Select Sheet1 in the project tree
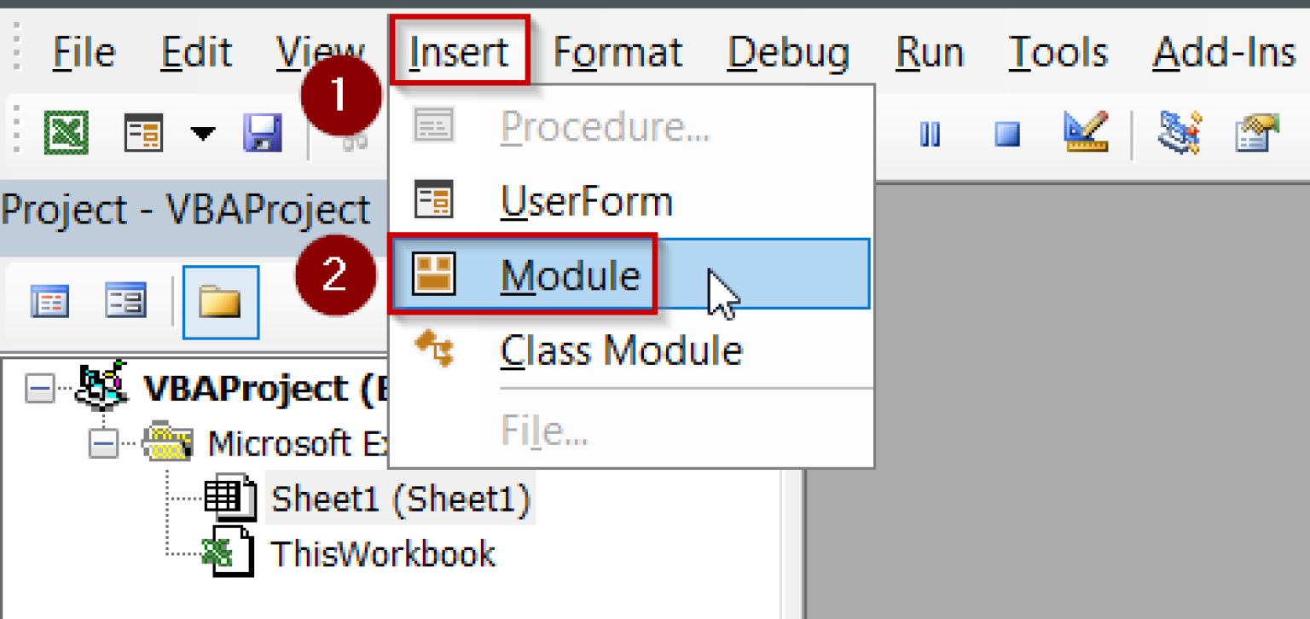1310x619 pixels. [401, 500]
